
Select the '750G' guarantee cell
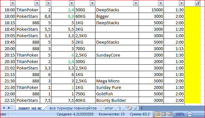coord(85,94)
